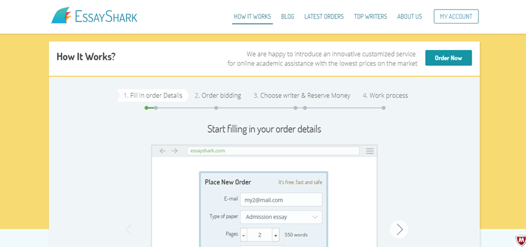Click the essayshark.com address bar
526x247 pixels.
point(273,151)
